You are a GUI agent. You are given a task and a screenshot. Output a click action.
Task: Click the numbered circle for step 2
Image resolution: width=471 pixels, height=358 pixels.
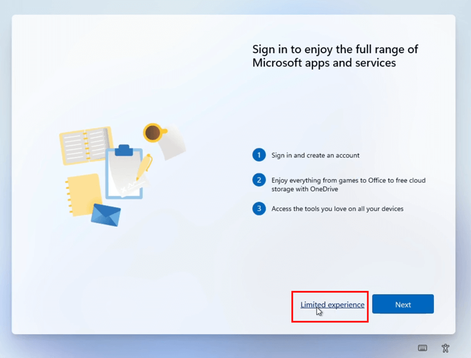(x=259, y=180)
